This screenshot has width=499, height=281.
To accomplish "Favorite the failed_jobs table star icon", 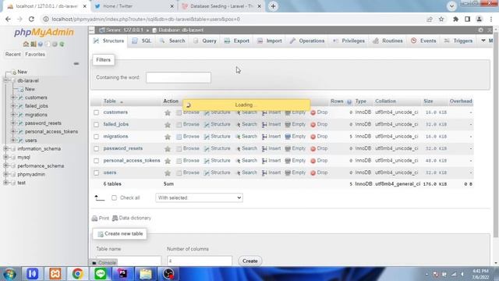I will (168, 125).
